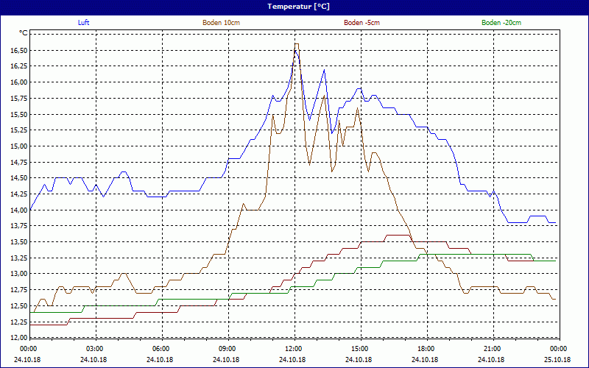Select the Boden 10cm legend entry
Viewport: 589px width, 368px height.
(x=221, y=23)
